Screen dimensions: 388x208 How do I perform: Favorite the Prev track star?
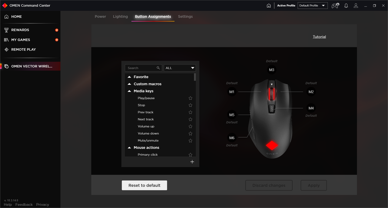pyautogui.click(x=190, y=112)
